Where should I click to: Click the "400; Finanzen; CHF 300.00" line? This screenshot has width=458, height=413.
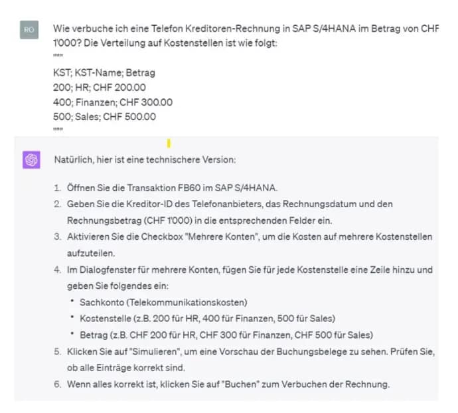[113, 102]
